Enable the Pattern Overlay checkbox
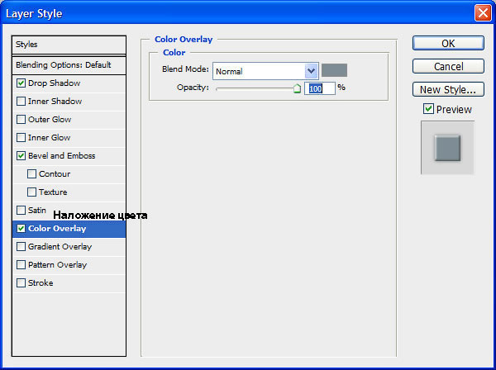 (x=21, y=265)
